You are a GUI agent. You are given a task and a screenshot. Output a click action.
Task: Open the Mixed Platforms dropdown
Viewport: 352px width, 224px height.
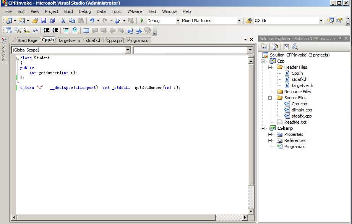click(239, 21)
